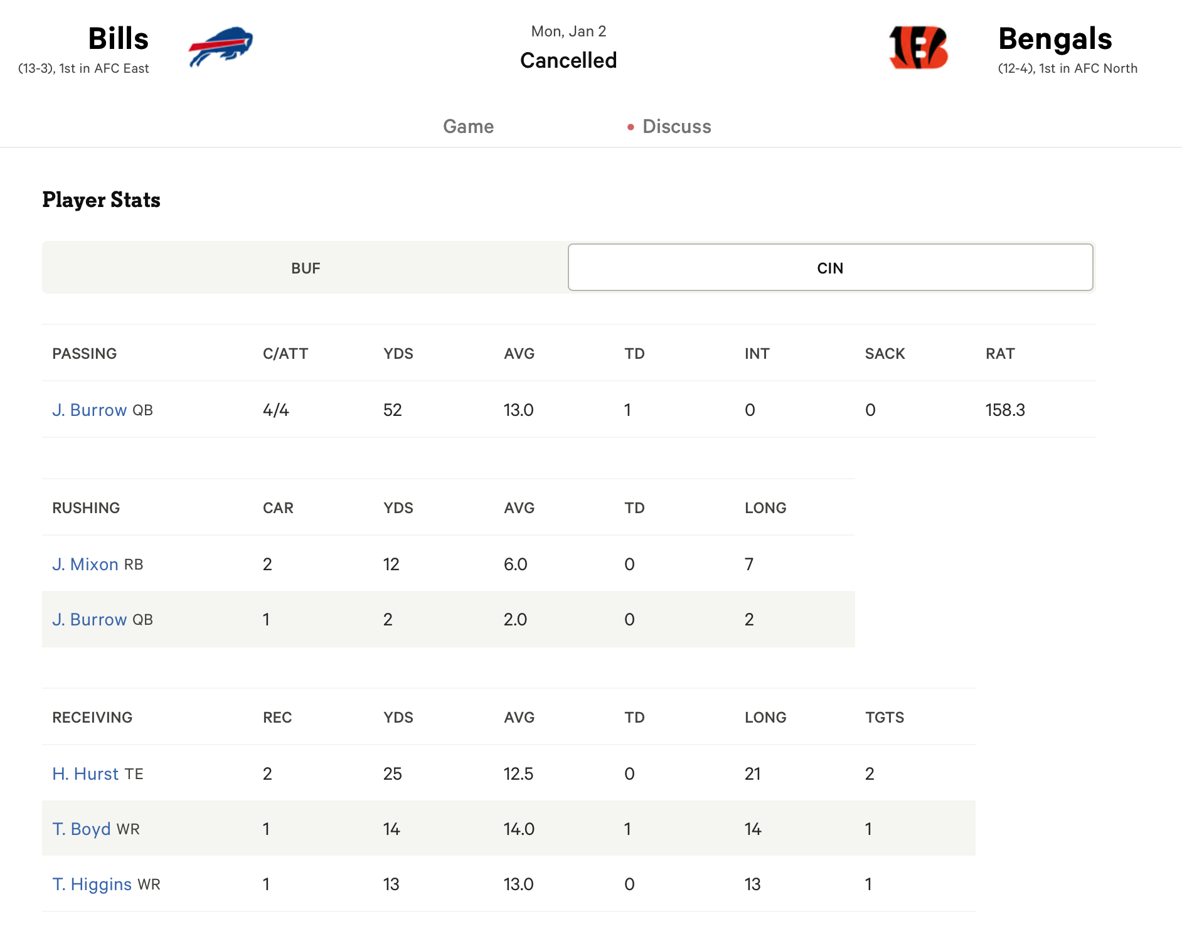Click the Cancelled game status text
Image resolution: width=1182 pixels, height=951 pixels.
(568, 60)
